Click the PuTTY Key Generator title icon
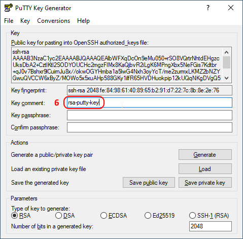Viewport: 243px width, 239px height. pos(8,8)
